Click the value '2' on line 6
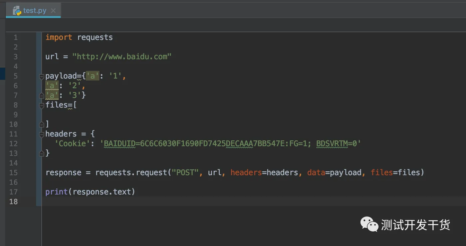This screenshot has width=466, height=246. pos(75,86)
